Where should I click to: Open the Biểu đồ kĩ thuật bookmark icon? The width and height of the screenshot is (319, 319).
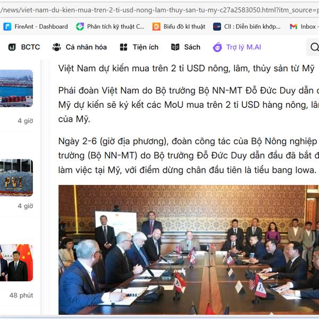pos(156,27)
